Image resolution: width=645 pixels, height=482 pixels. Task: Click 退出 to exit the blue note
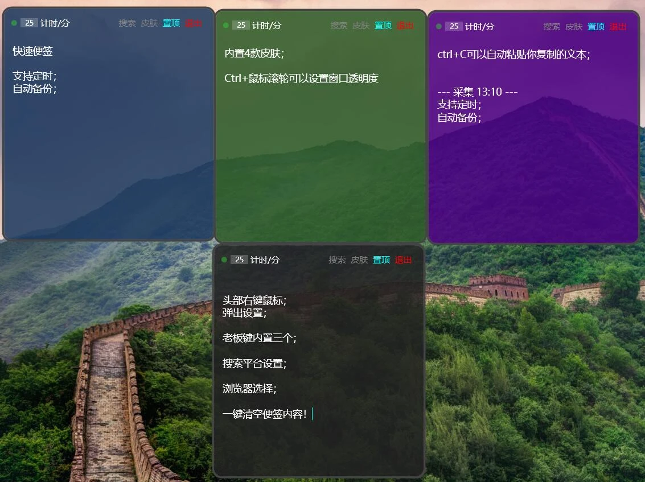194,23
